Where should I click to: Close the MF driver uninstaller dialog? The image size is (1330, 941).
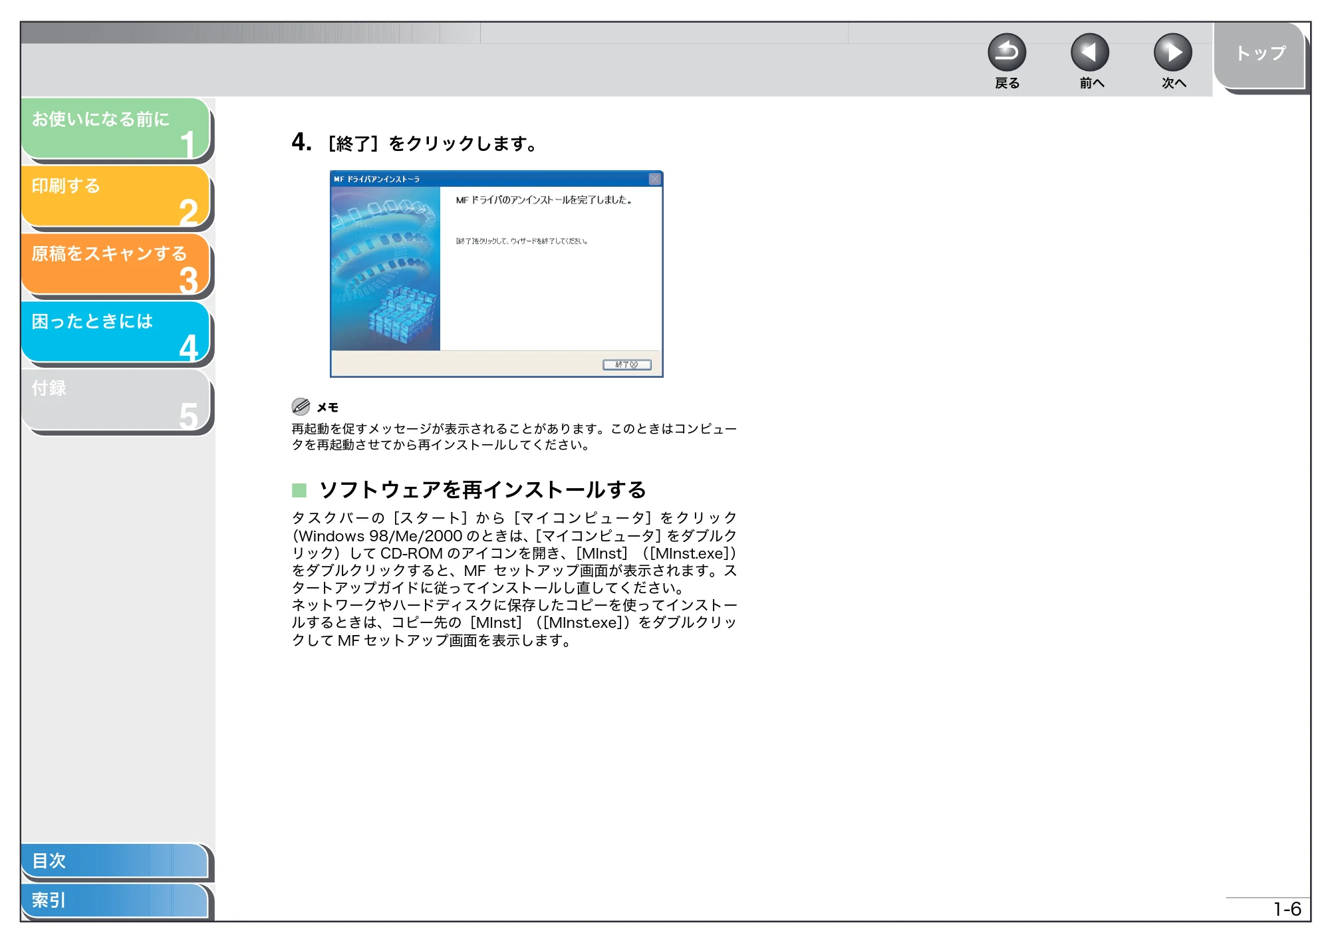tap(654, 179)
